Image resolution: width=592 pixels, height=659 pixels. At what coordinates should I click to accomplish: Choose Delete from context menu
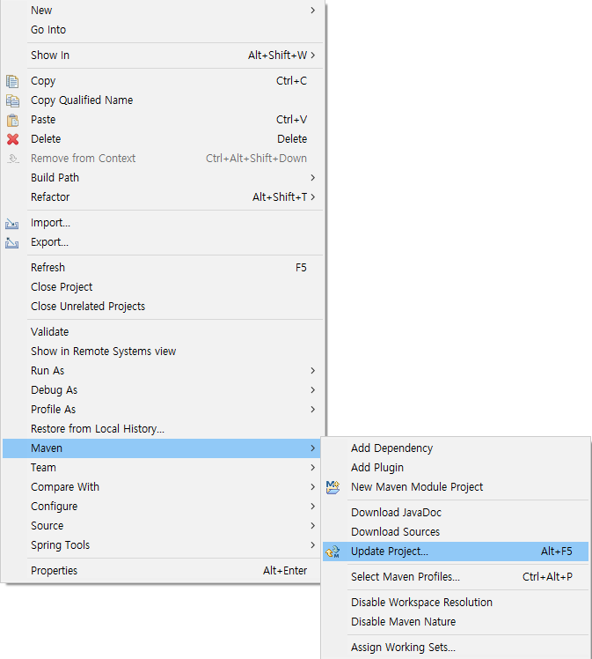163,138
